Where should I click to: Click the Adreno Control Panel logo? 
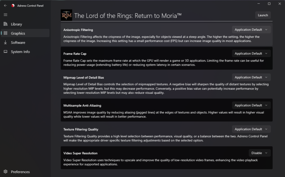click(x=13, y=6)
